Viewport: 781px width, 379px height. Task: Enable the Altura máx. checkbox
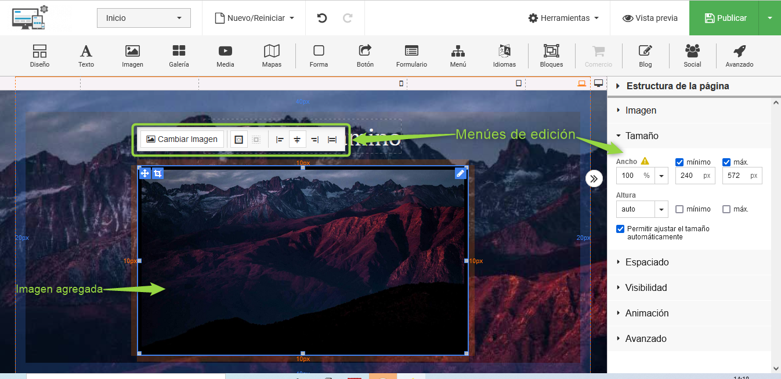pos(726,209)
